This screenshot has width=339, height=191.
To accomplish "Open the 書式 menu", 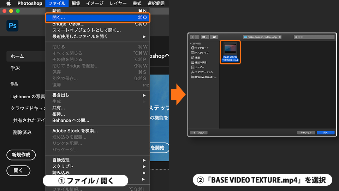I will [x=137, y=3].
